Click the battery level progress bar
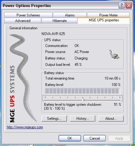Viewport: 135px width, 146px height. (83, 91)
